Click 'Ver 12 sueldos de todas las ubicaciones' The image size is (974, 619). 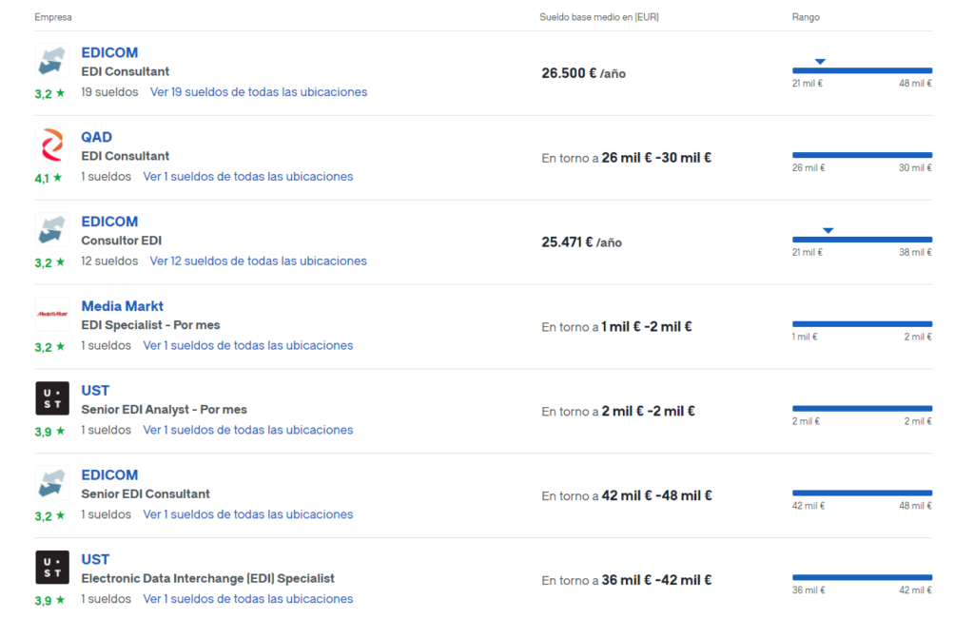[x=258, y=261]
